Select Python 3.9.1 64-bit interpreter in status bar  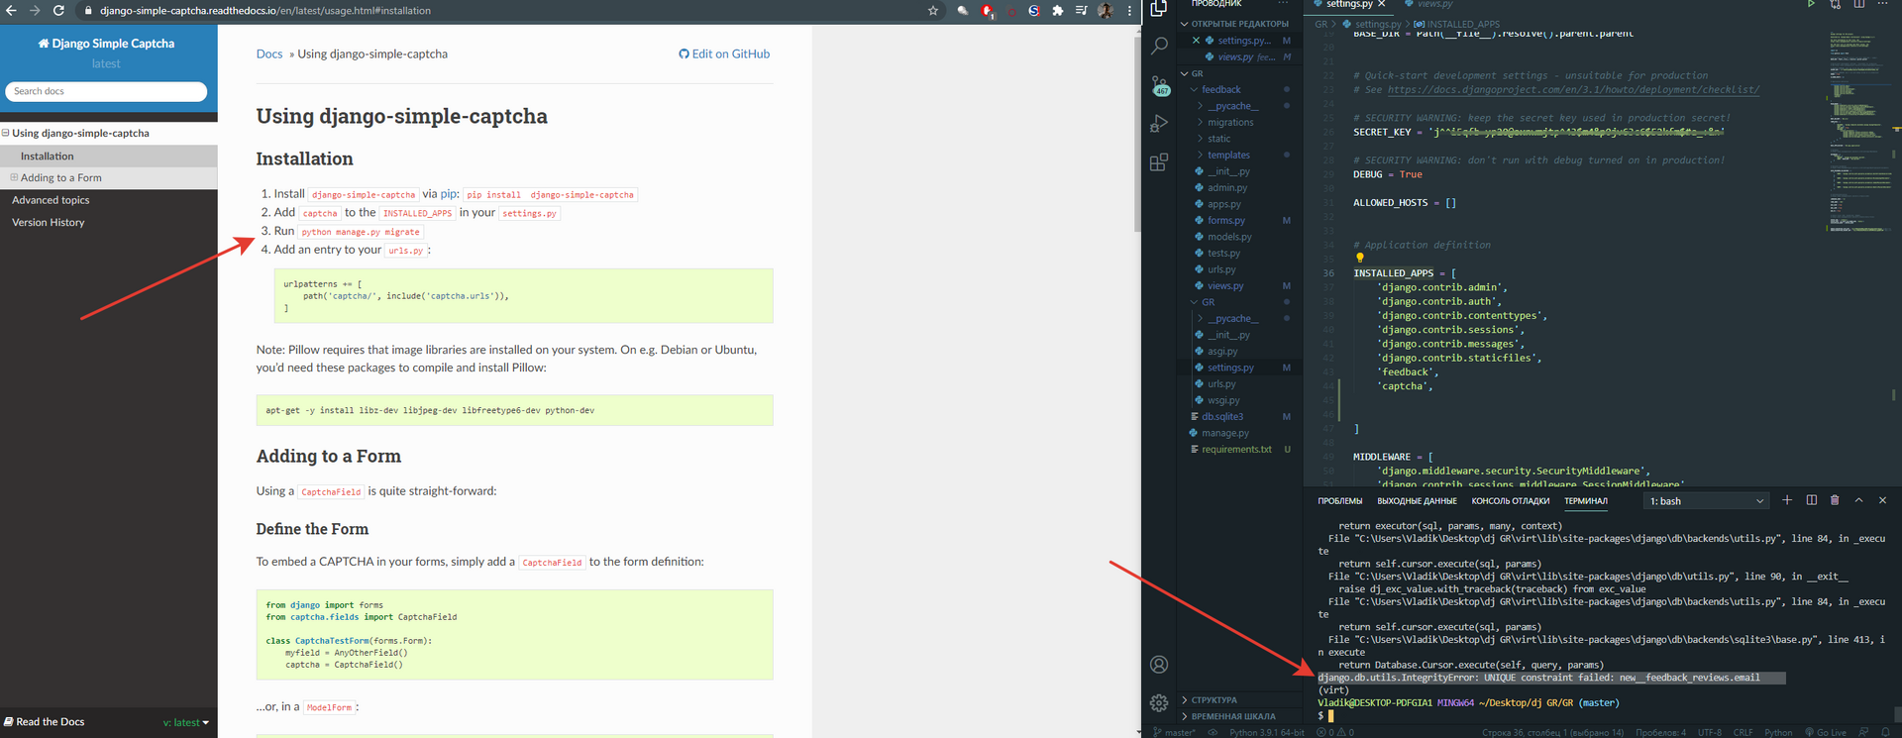click(1267, 732)
